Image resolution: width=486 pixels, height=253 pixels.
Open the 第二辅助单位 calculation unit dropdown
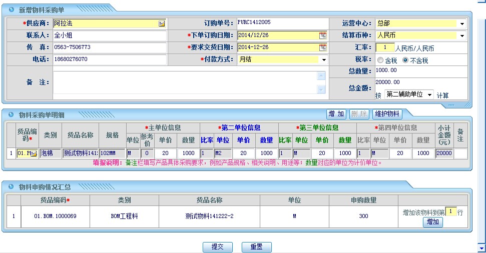[x=429, y=94]
